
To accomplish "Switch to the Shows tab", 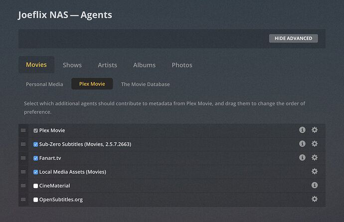I will pyautogui.click(x=72, y=65).
